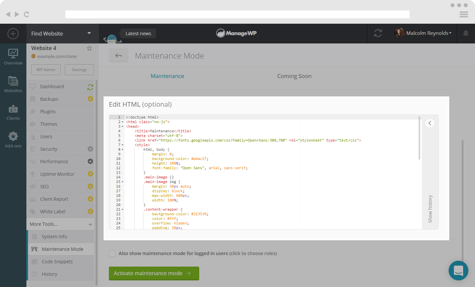Click the example.com/clone site URL
Viewport: 475px width, 287px height.
[57, 56]
